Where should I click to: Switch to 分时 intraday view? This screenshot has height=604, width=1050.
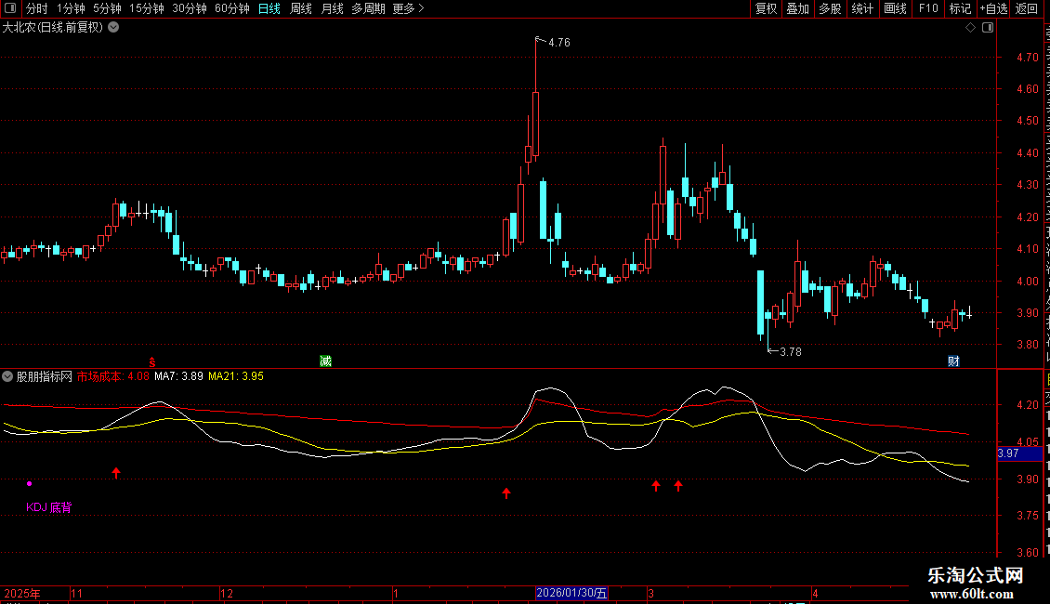(37, 8)
